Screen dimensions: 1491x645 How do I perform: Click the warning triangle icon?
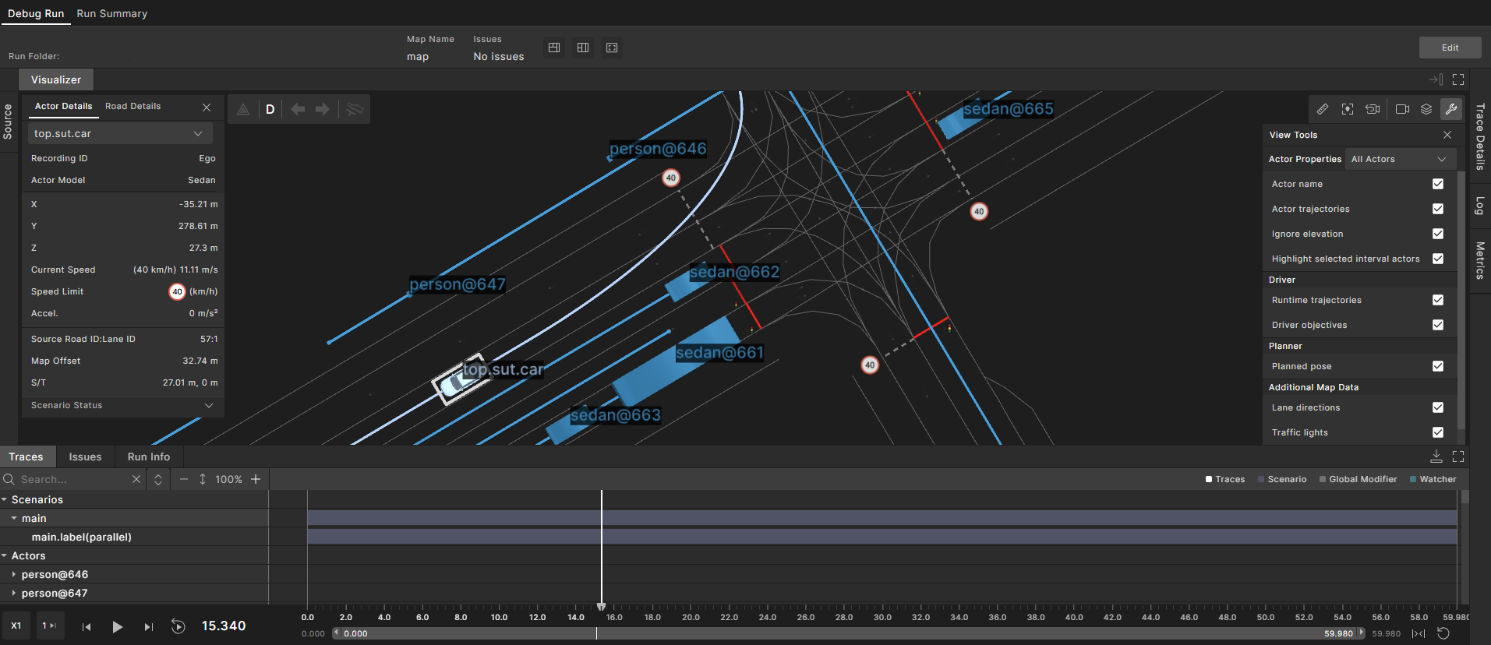(x=243, y=109)
